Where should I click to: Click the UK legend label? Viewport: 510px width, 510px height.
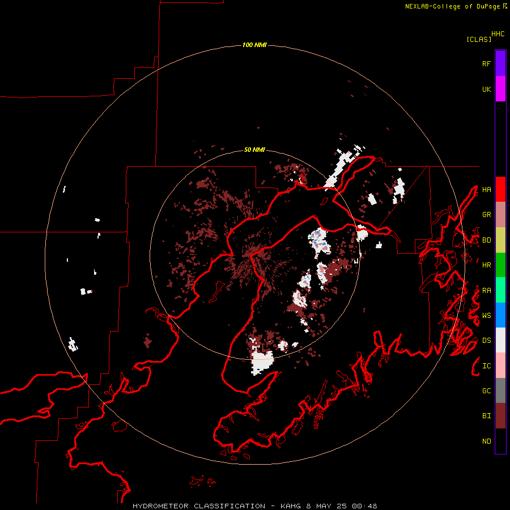coord(486,89)
